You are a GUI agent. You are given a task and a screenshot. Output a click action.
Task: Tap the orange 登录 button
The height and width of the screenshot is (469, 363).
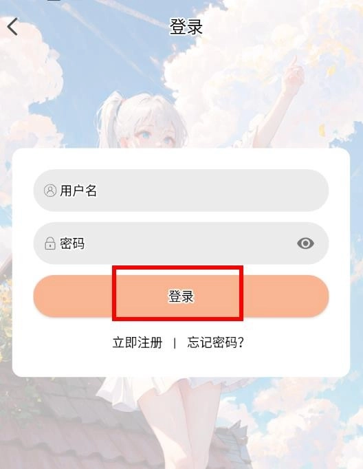click(x=181, y=296)
